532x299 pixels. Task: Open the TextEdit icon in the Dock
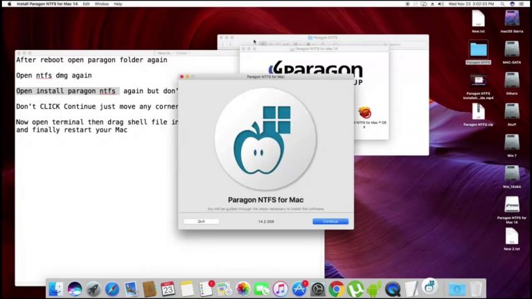(x=411, y=289)
